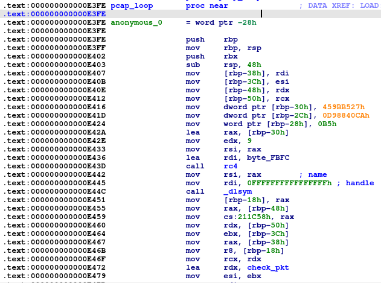Click the lea rax, [rbp-30h] operand
Image resolution: width=381 pixels, height=283 pixels.
256,132
